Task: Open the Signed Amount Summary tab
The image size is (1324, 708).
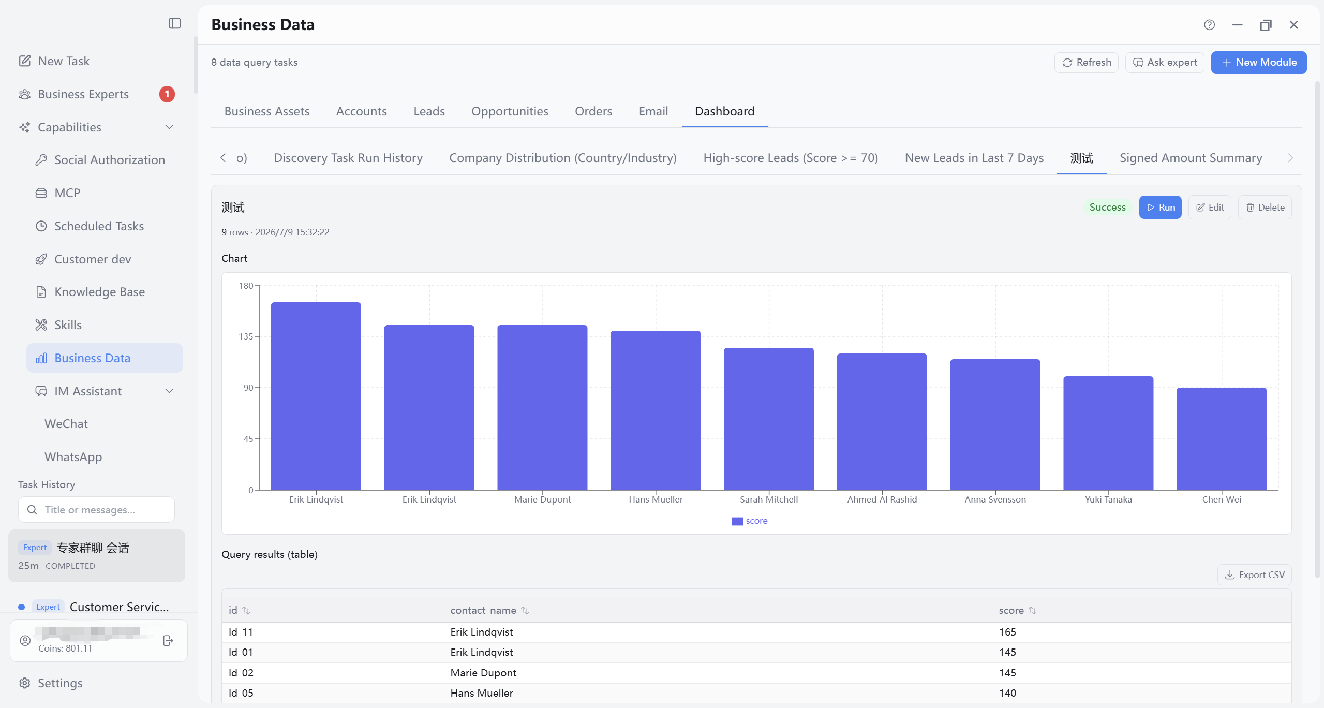Action: pyautogui.click(x=1191, y=158)
